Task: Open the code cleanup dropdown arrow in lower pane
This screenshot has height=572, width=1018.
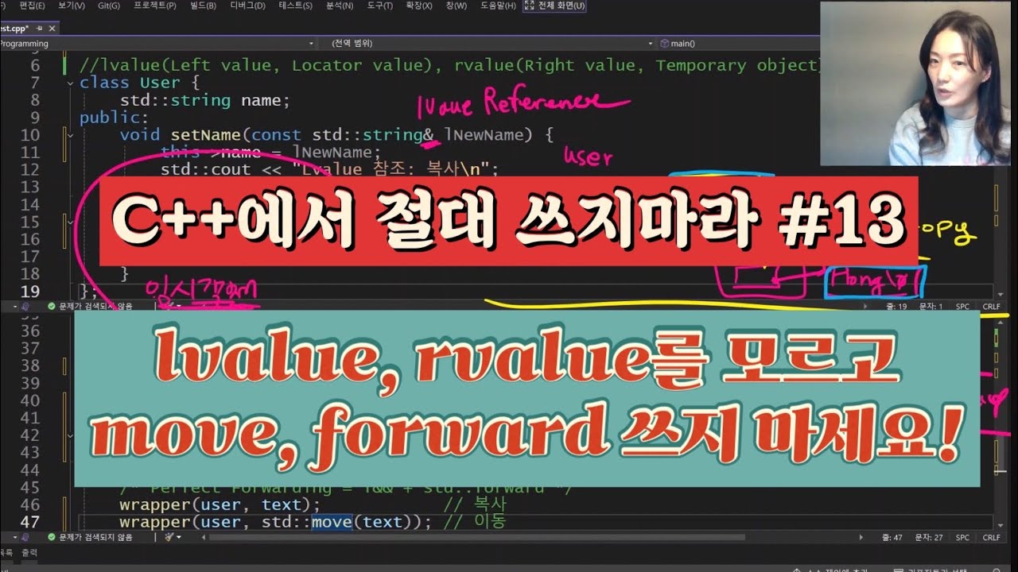Action: [x=178, y=537]
